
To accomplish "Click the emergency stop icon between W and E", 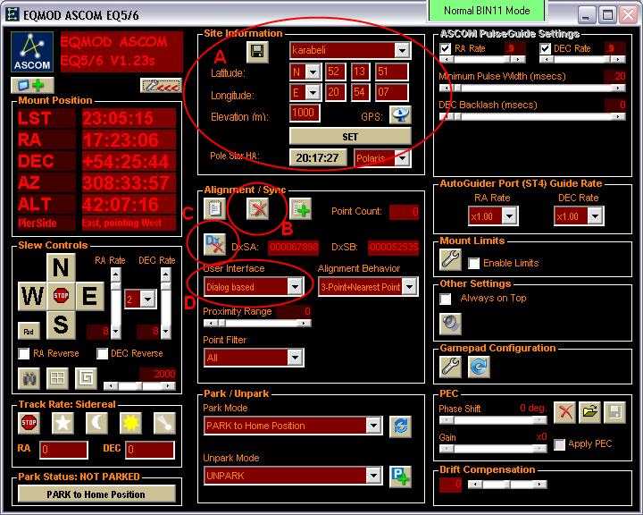I will coord(61,296).
